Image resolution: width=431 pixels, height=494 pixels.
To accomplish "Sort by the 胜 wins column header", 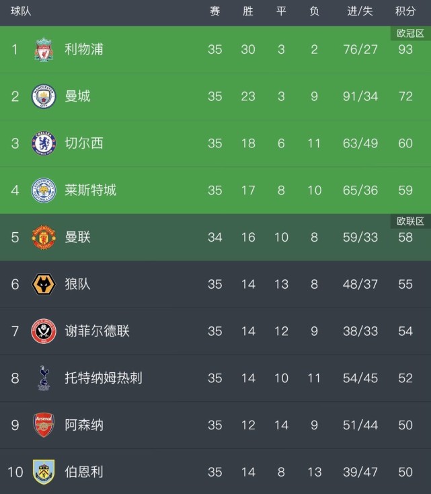I will (248, 11).
